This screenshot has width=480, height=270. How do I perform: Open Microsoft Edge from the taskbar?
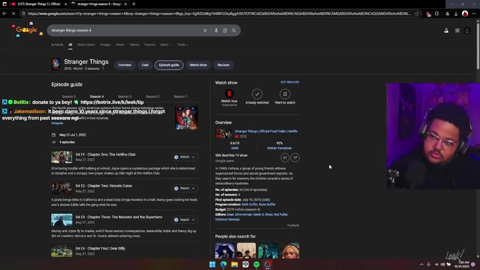pyautogui.click(x=223, y=264)
